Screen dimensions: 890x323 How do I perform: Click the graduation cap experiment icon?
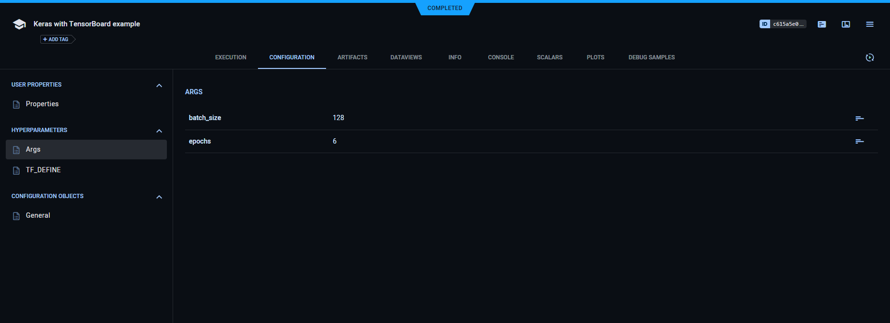tap(19, 24)
